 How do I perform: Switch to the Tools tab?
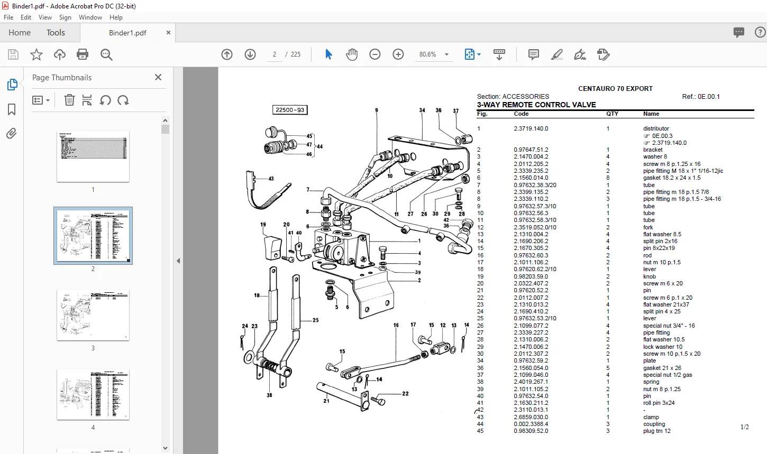tap(56, 33)
